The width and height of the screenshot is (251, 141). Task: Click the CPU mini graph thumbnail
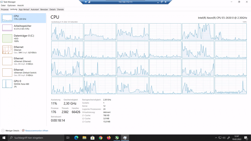(x=7, y=18)
